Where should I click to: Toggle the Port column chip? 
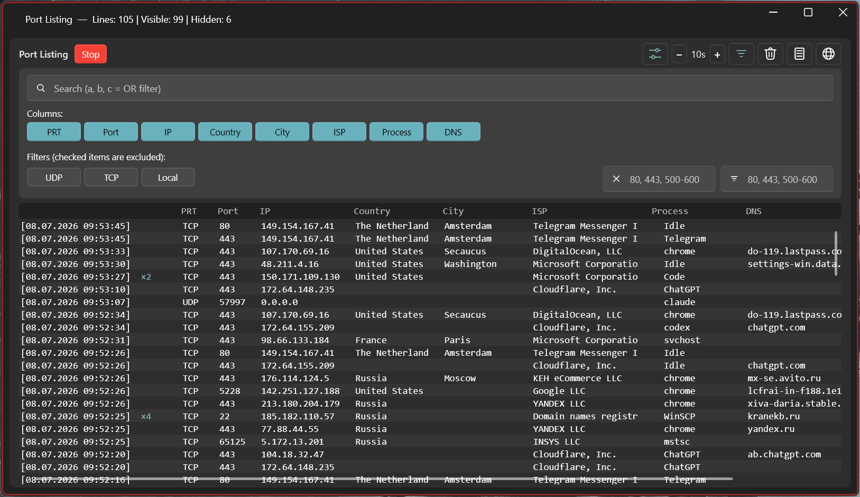click(111, 132)
